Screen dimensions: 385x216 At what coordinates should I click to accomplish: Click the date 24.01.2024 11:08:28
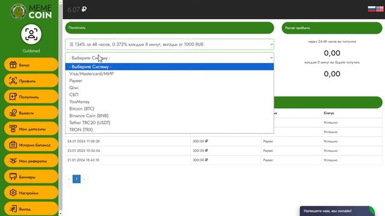tap(84, 142)
